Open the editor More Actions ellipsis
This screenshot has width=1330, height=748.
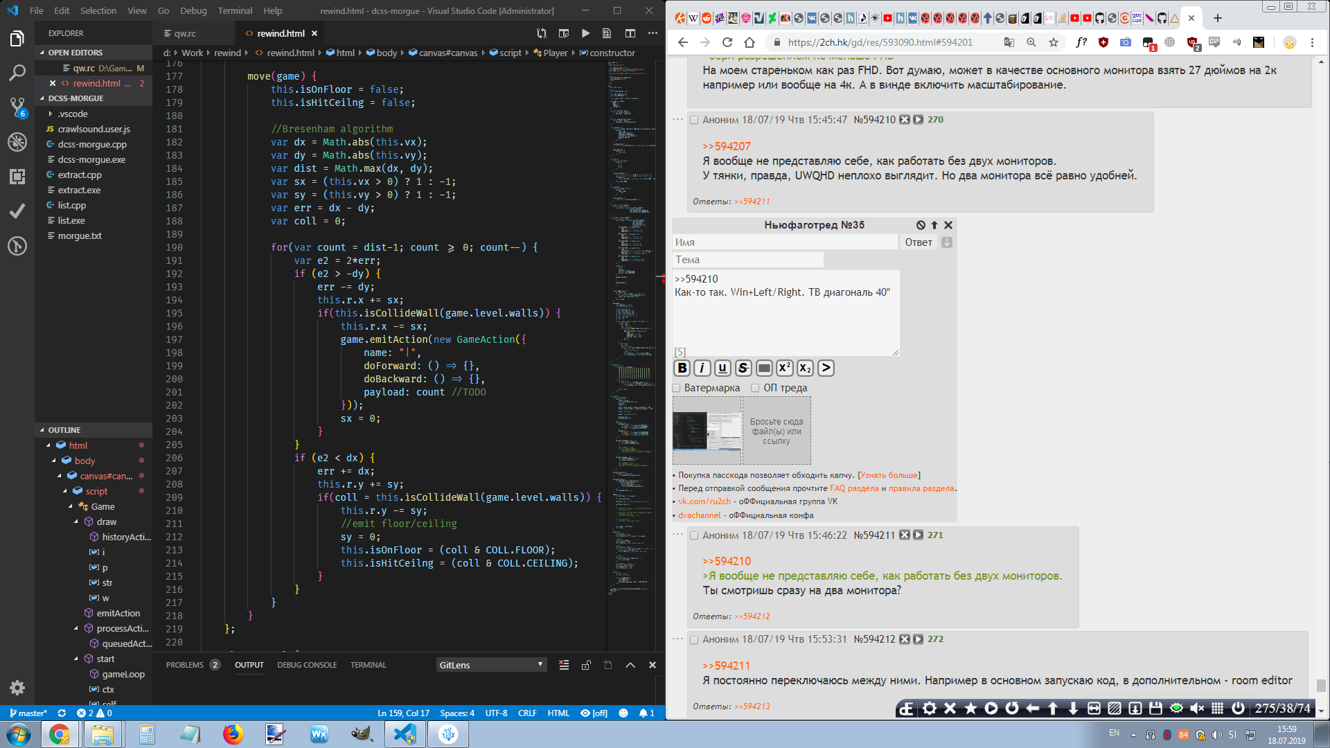[653, 33]
